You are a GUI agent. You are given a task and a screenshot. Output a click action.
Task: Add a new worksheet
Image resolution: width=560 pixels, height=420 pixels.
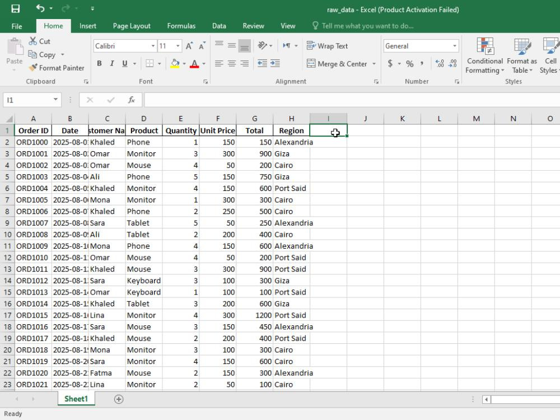117,399
